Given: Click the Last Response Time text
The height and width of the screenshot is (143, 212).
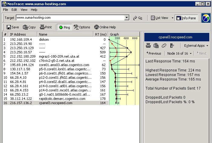Looking at the screenshot, I should click(x=170, y=61).
